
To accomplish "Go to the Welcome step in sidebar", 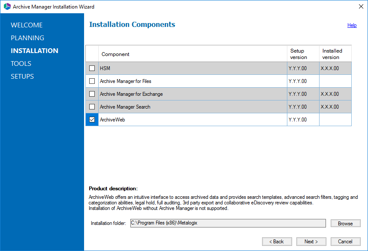I will 27,25.
